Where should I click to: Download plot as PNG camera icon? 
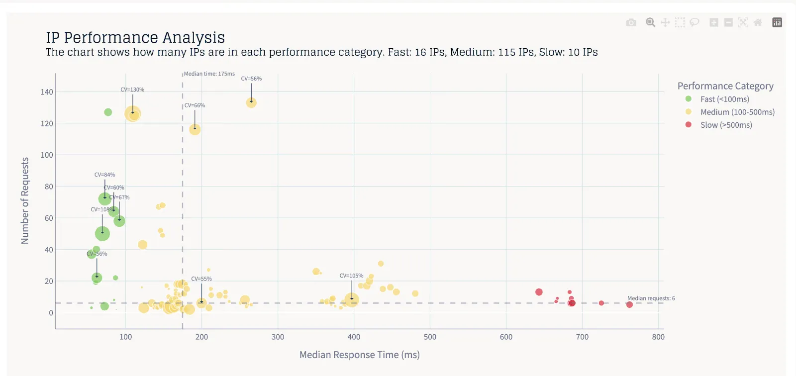point(631,22)
